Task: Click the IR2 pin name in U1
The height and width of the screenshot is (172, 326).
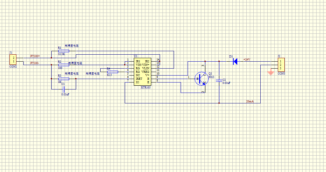Action: (147, 61)
